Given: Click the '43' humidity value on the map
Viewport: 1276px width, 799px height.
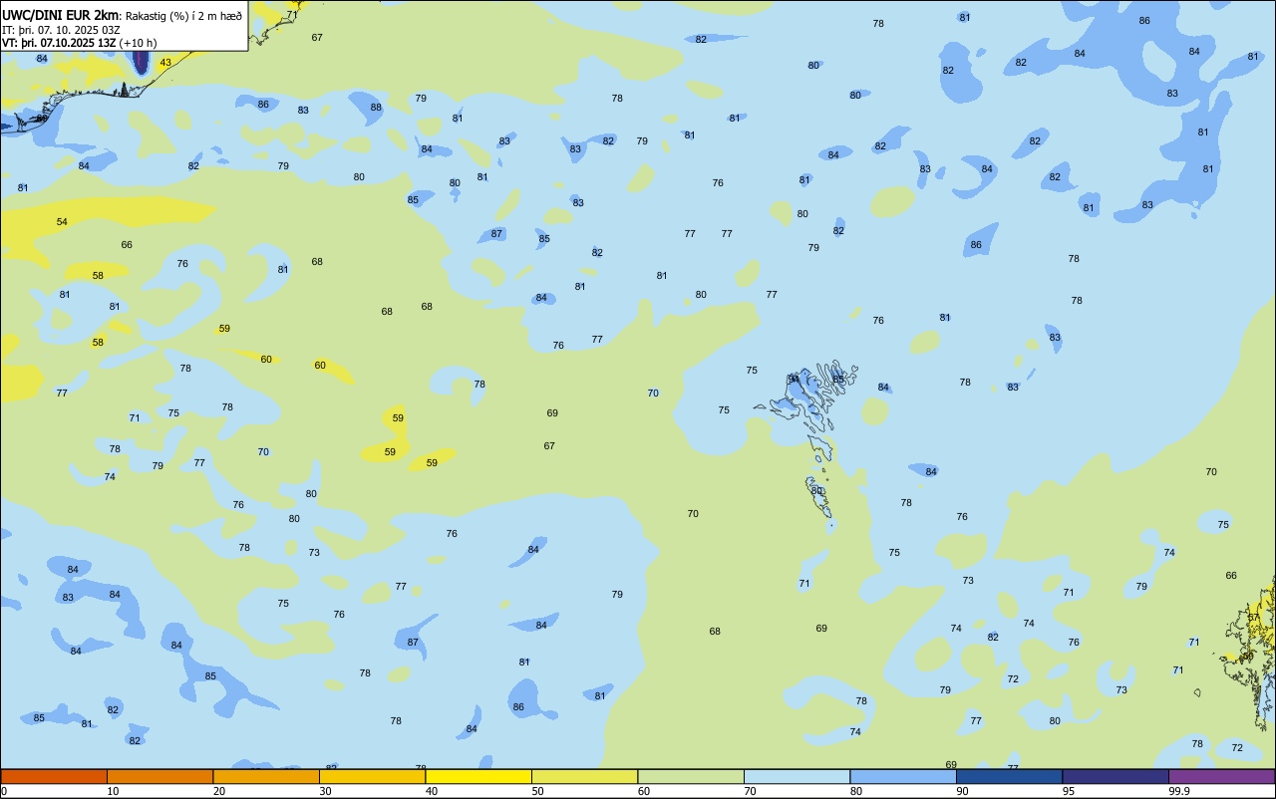Looking at the screenshot, I should [x=165, y=63].
